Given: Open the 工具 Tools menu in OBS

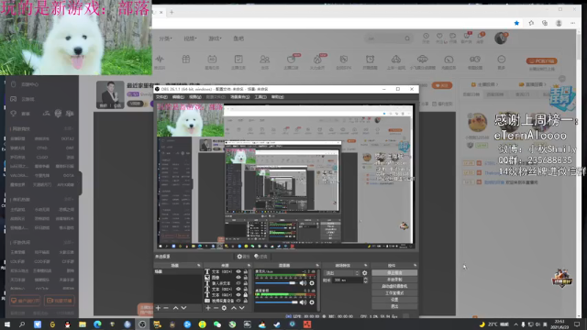Looking at the screenshot, I should tap(260, 97).
